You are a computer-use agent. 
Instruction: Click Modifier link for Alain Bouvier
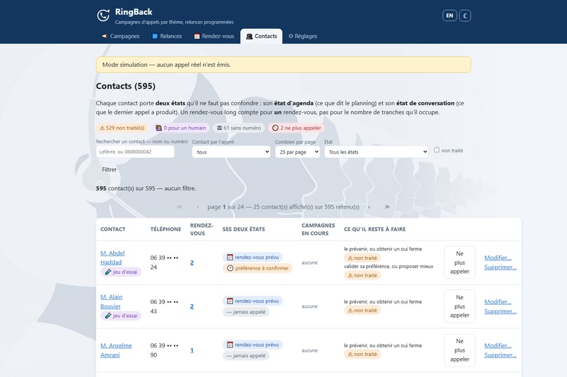pos(498,302)
